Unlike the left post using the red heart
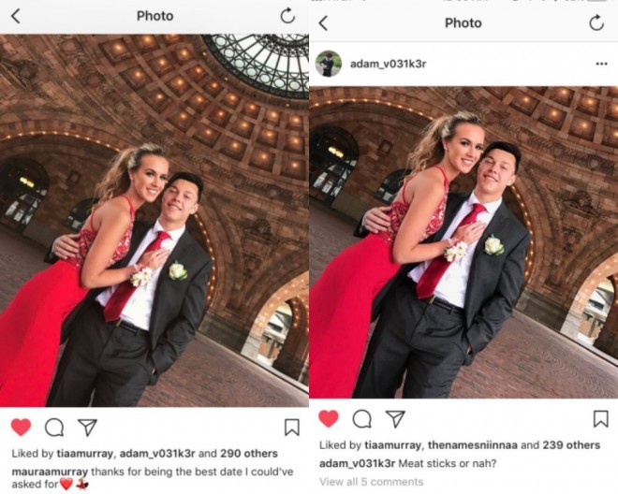Screen dimensions: 618x494 [x=21, y=428]
